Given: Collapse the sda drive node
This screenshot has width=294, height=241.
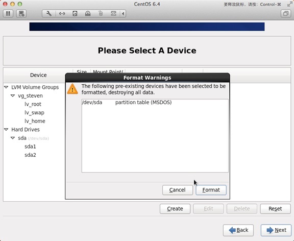Looking at the screenshot, I should click(x=13, y=138).
